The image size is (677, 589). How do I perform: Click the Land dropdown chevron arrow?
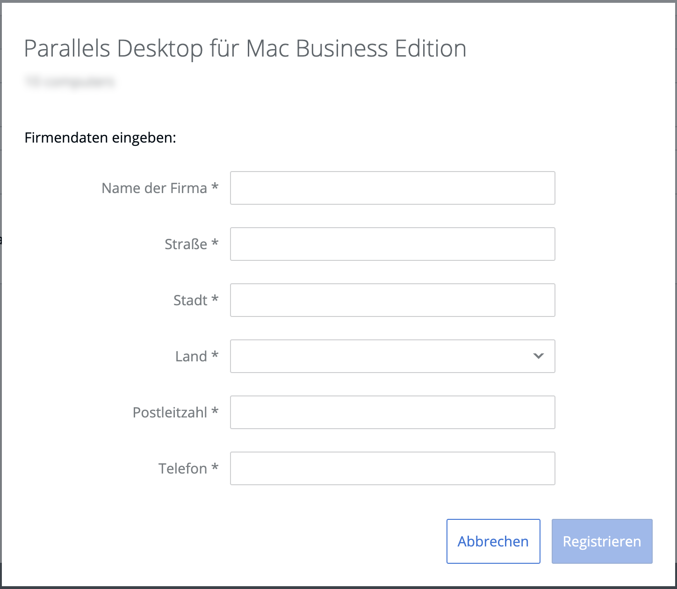pyautogui.click(x=538, y=356)
